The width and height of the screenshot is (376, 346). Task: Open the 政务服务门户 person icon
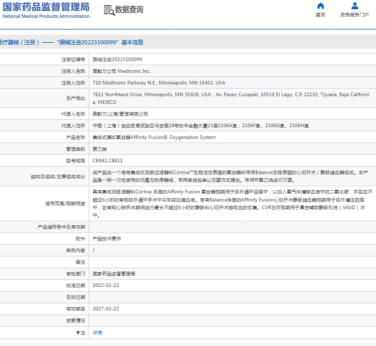[355, 6]
